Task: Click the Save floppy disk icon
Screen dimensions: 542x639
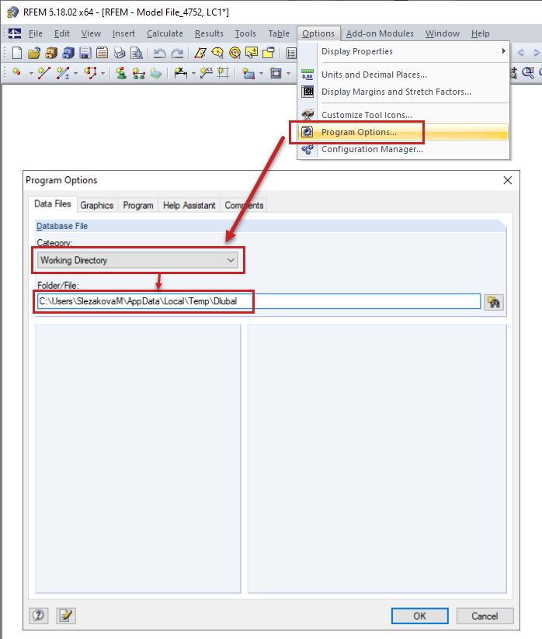Action: (85, 53)
